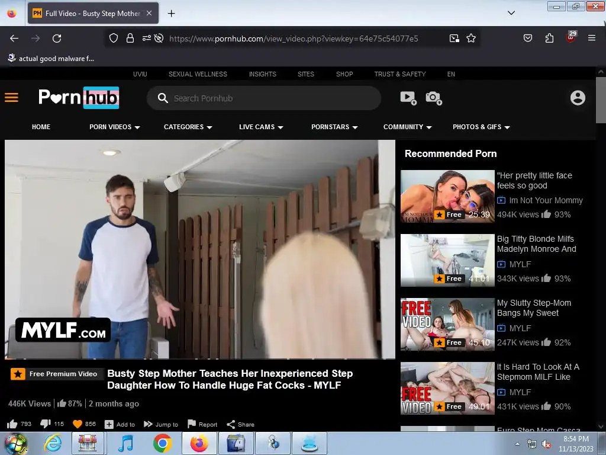Expand the PORNSTARS dropdown
Image resolution: width=606 pixels, height=455 pixels.
click(334, 127)
